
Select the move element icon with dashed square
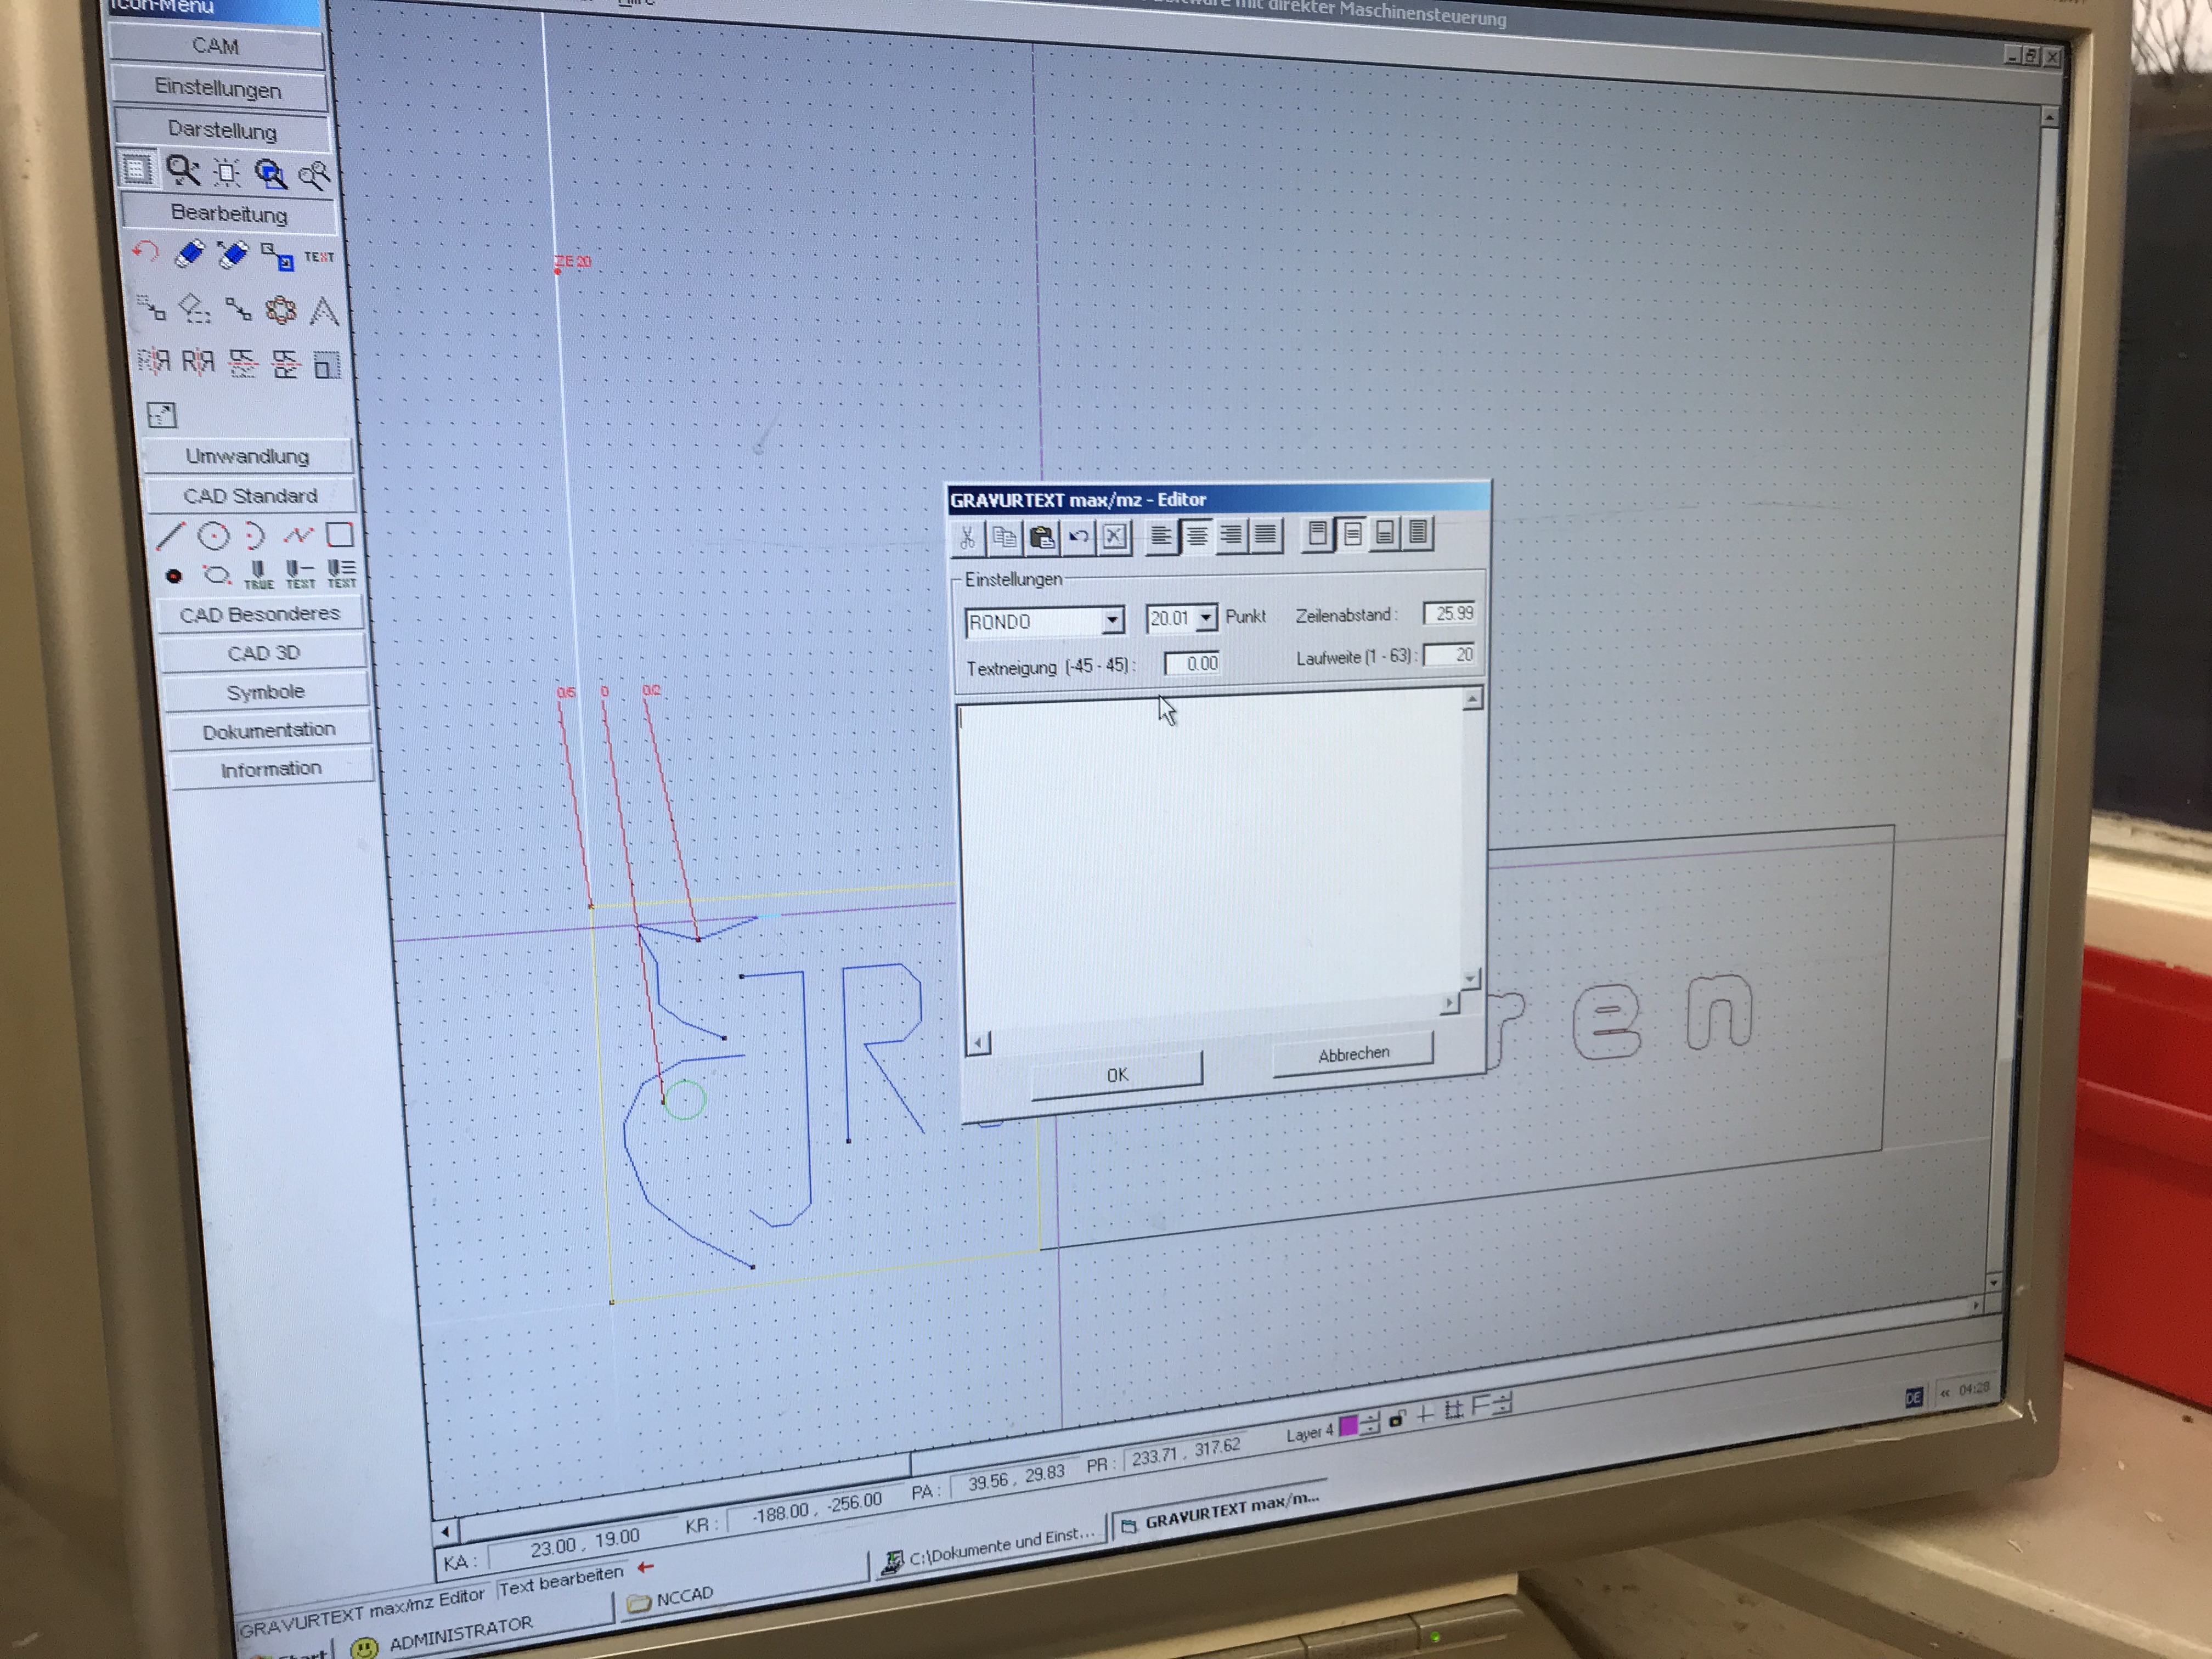(x=151, y=307)
